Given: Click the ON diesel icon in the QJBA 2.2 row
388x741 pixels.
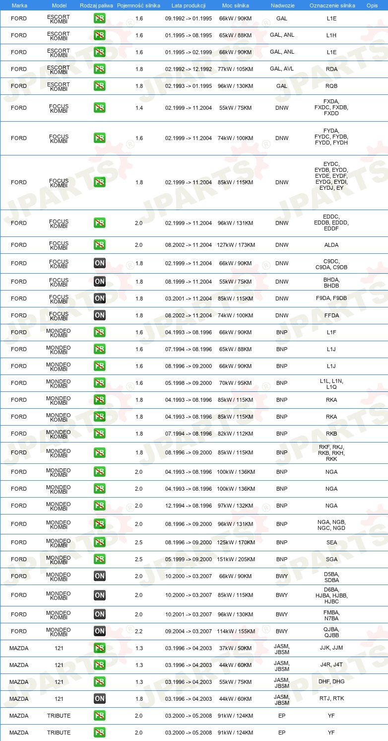Looking at the screenshot, I should pyautogui.click(x=100, y=631).
